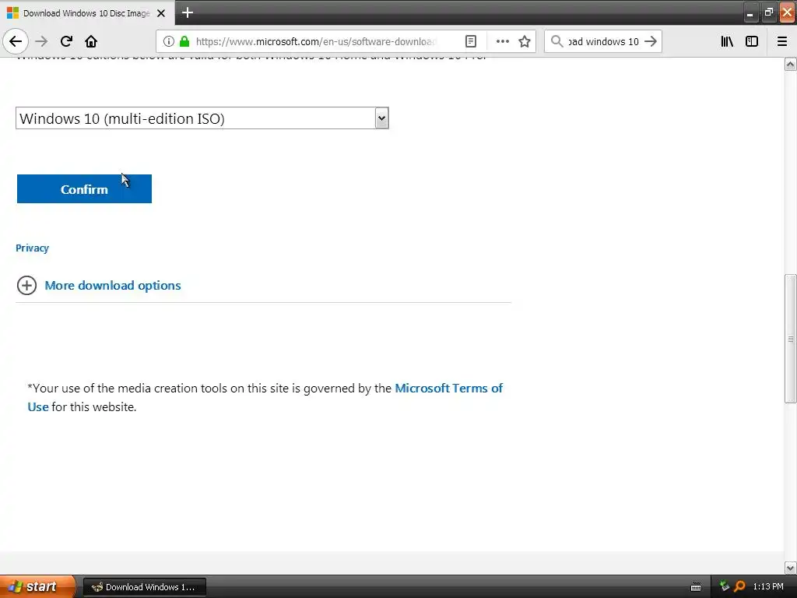Show sidebars icon in toolbar
This screenshot has height=598, width=797.
pyautogui.click(x=752, y=41)
